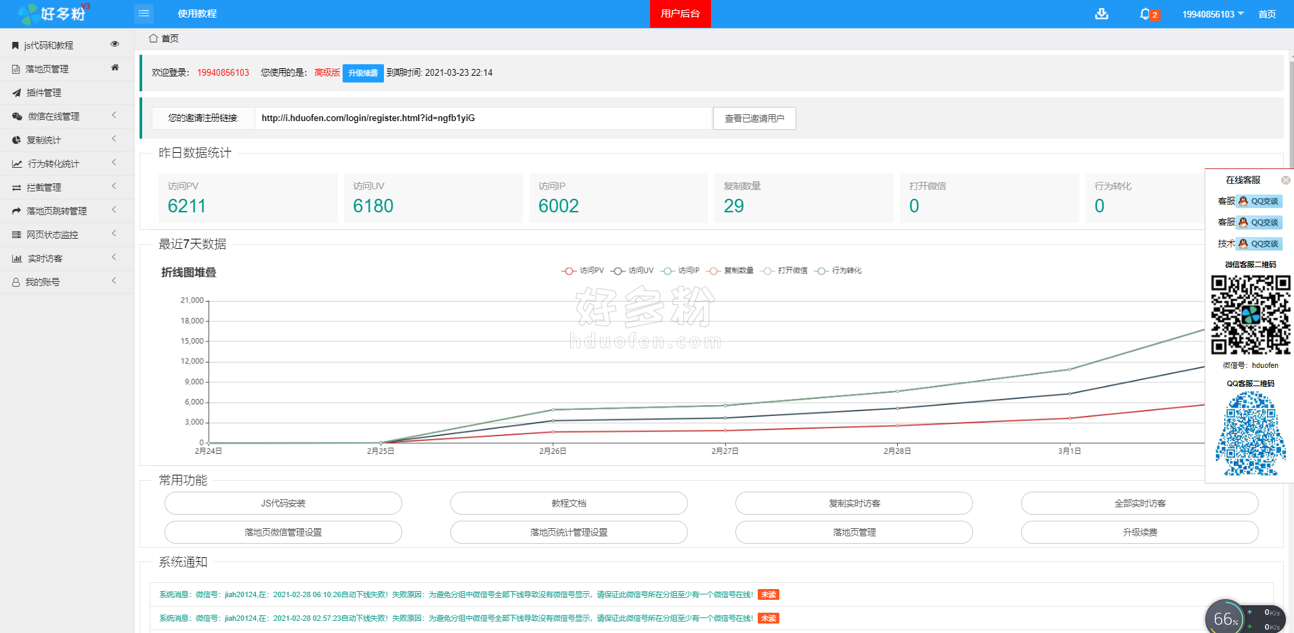Click the WeChat icon beside 微信在线管理
Screen dimensions: 1294x633
click(x=17, y=116)
